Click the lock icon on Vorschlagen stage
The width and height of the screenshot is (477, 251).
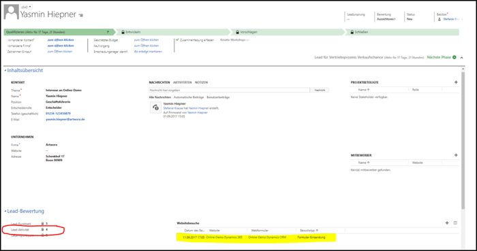point(237,32)
